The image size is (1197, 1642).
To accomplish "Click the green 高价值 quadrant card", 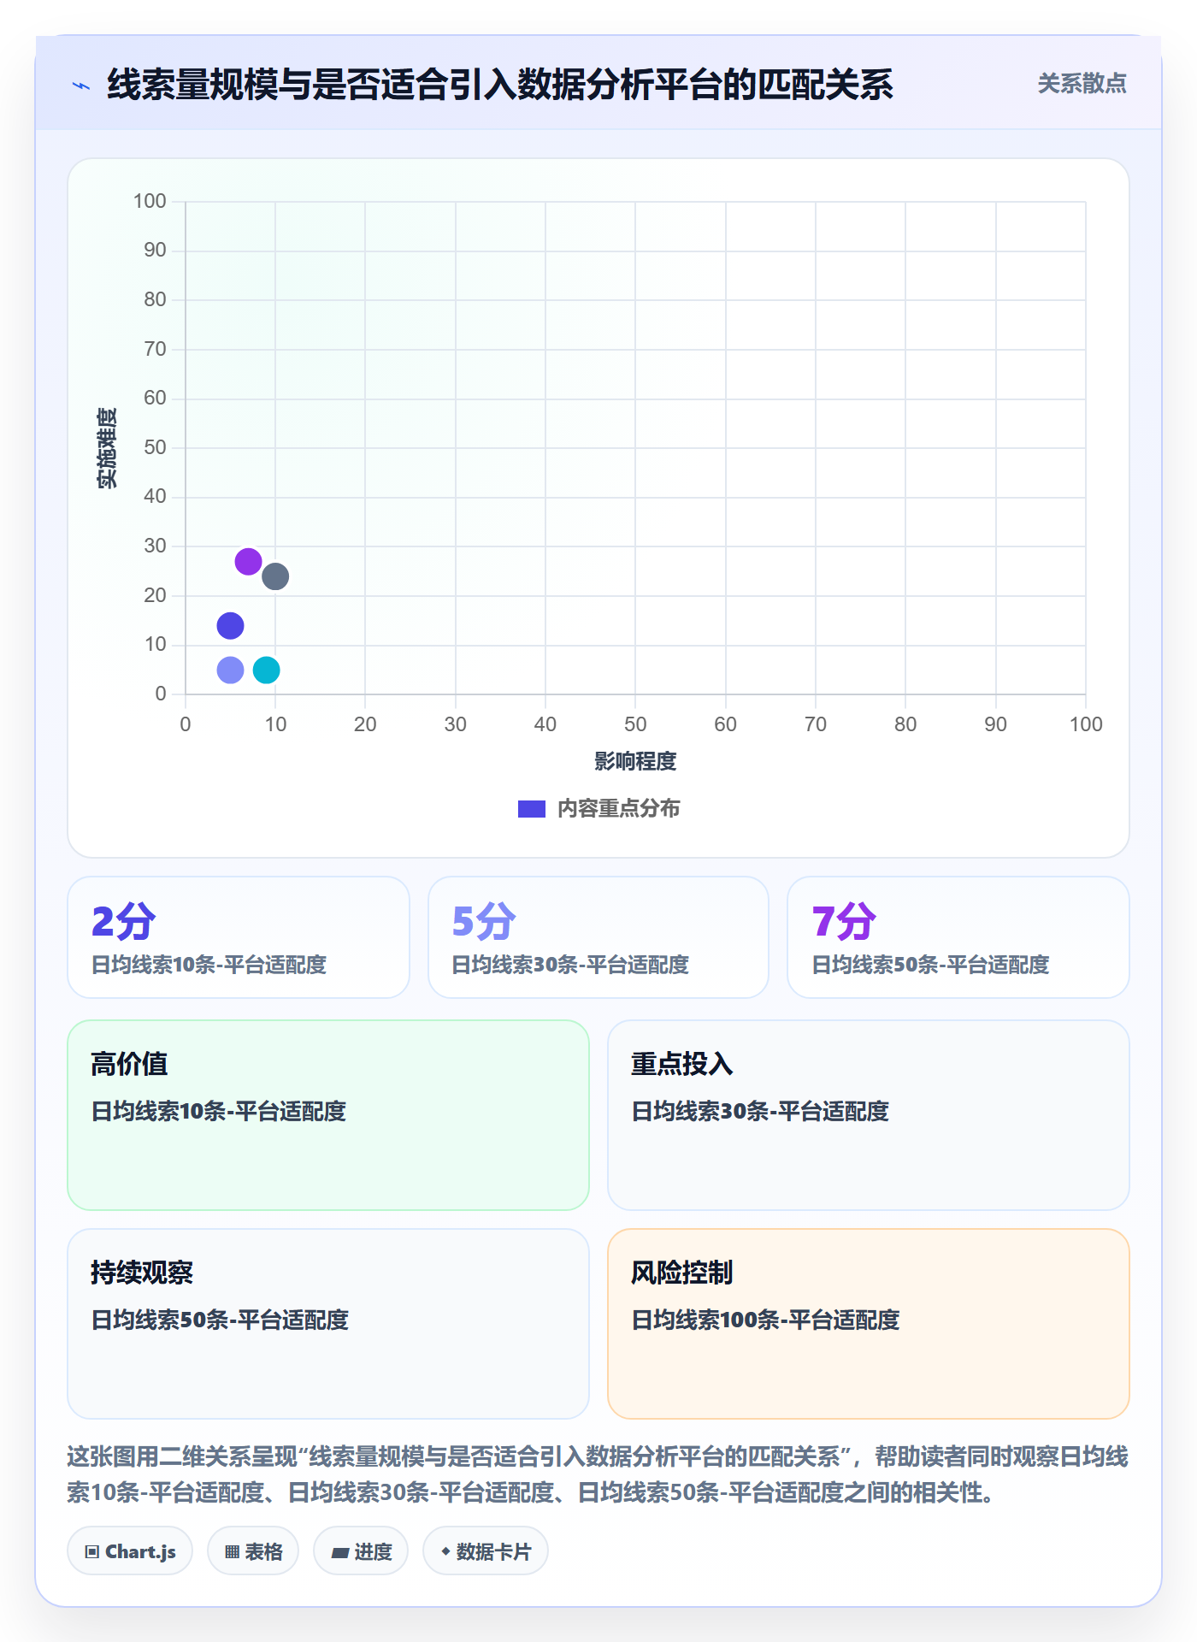I will coord(328,1115).
